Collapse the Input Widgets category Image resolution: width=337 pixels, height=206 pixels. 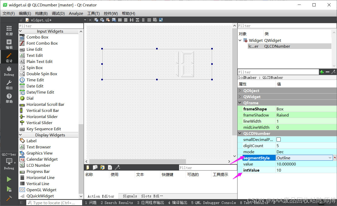click(x=21, y=31)
